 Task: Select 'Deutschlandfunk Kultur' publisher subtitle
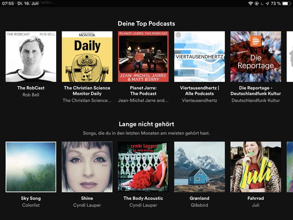coord(255,101)
